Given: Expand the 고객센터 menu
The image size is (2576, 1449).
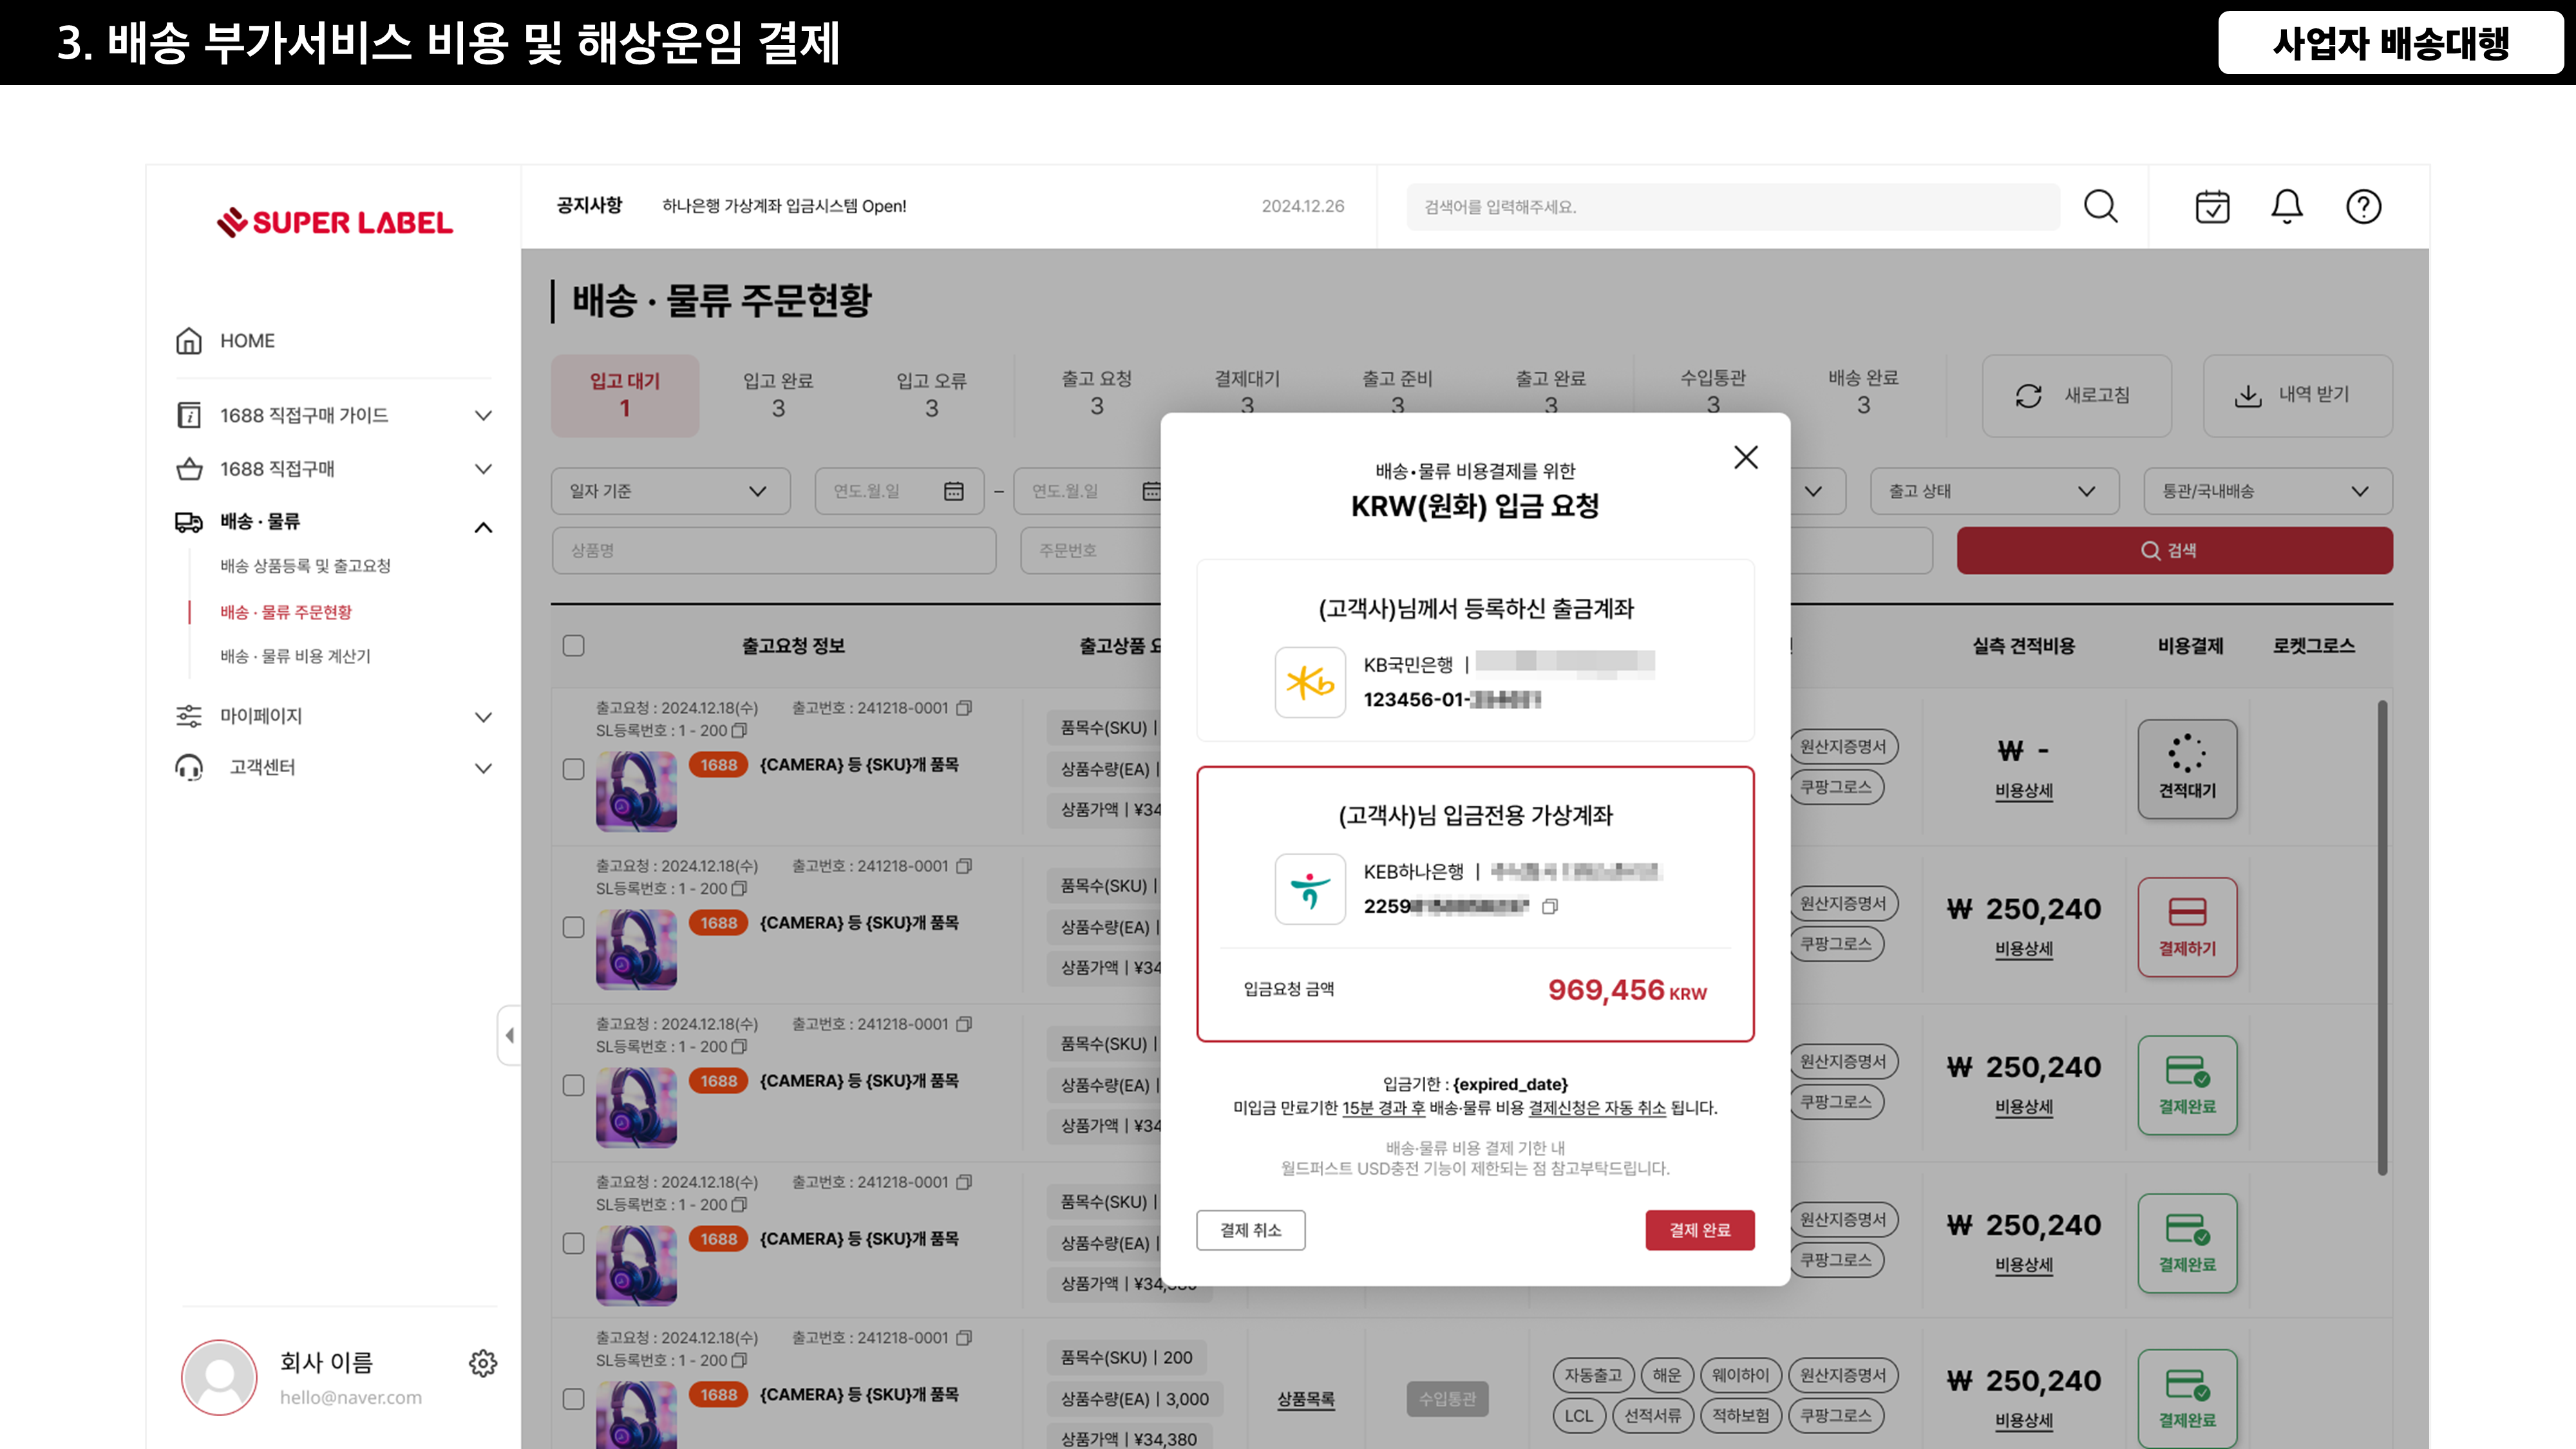Looking at the screenshot, I should click(x=483, y=768).
